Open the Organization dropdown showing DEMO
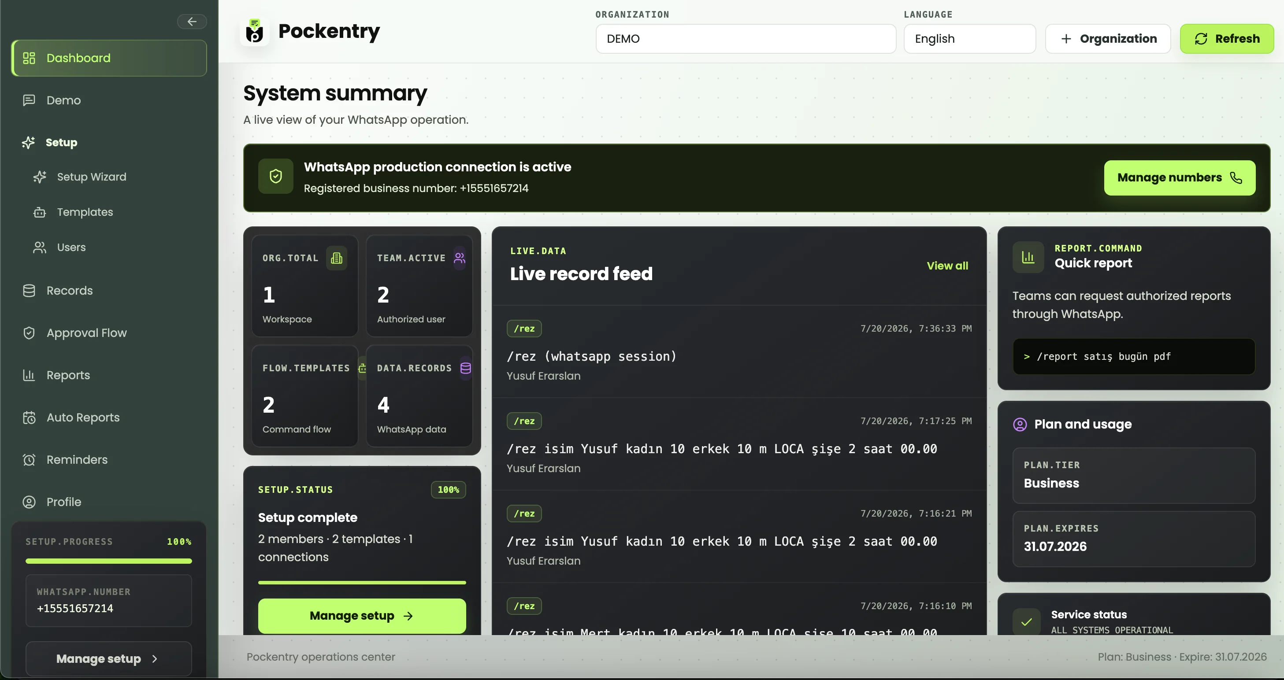This screenshot has width=1284, height=680. (746, 39)
